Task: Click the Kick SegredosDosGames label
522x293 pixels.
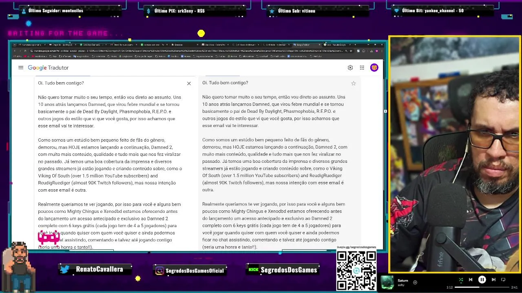Action: [x=289, y=270]
